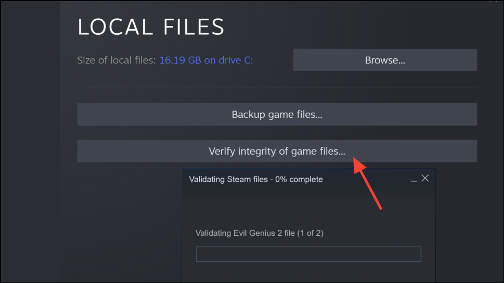Image resolution: width=504 pixels, height=283 pixels.
Task: Click the 16.19 GB on drive C: text
Action: [x=206, y=60]
